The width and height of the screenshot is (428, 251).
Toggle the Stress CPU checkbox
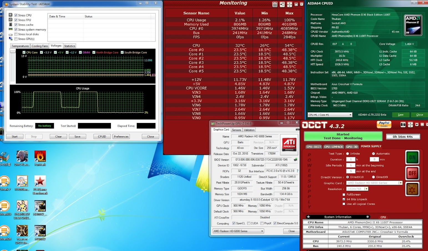(x=16, y=15)
